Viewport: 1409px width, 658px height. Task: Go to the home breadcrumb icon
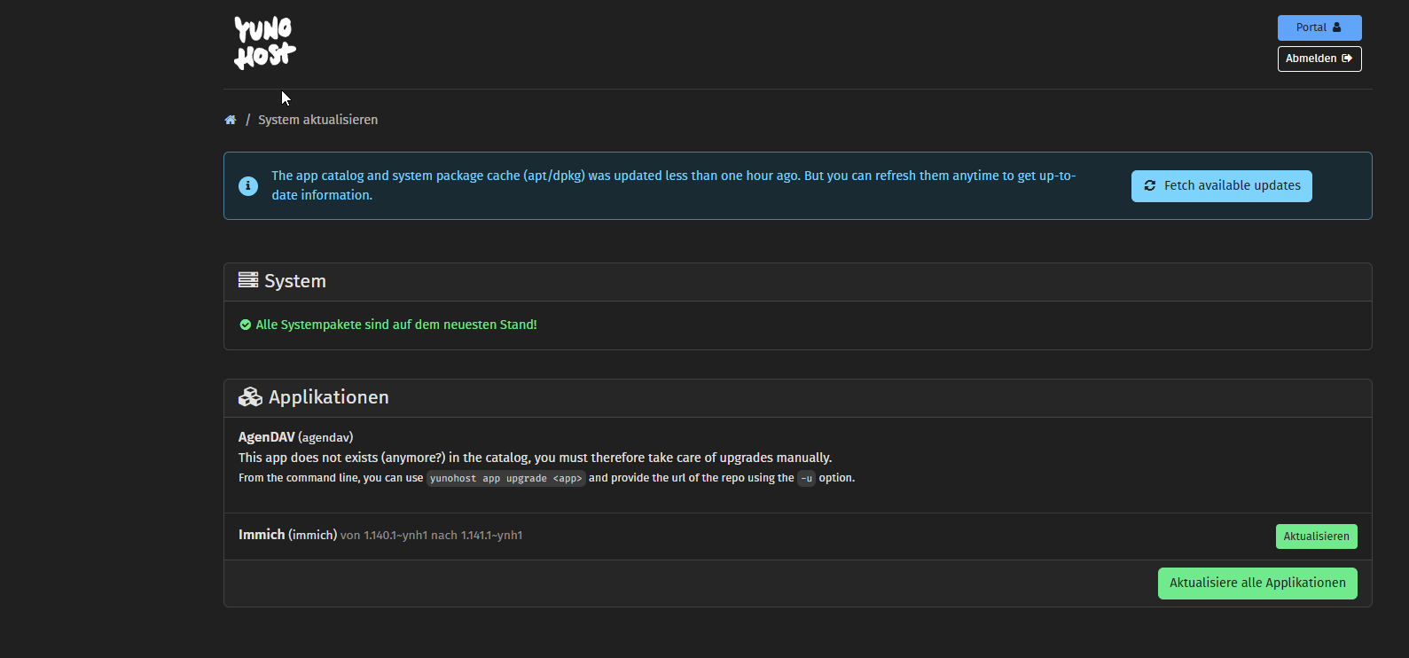coord(231,120)
